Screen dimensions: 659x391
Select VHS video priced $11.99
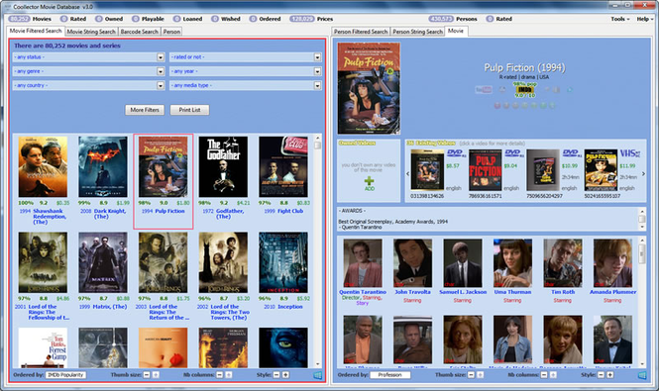601,170
